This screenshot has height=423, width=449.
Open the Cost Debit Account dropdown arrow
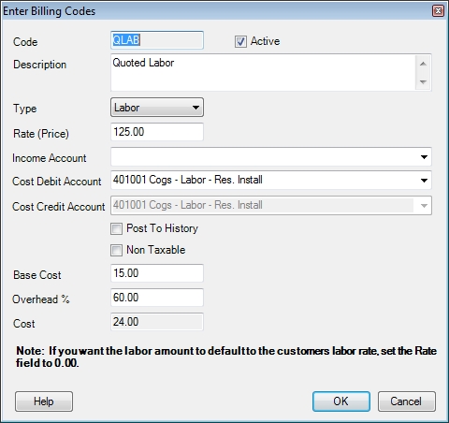tap(424, 180)
